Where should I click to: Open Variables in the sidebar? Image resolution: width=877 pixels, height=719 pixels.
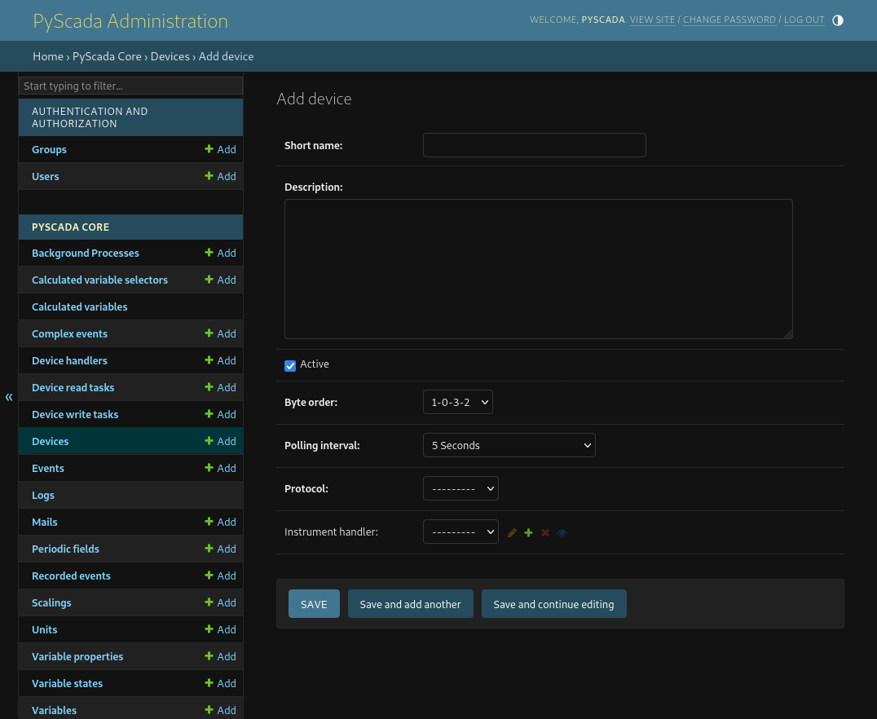[x=55, y=709]
